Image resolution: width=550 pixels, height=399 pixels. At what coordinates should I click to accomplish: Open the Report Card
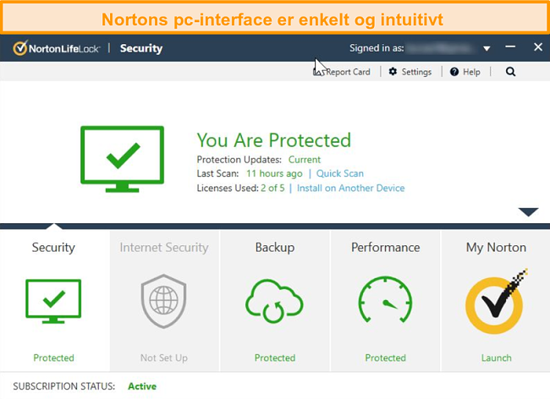pyautogui.click(x=347, y=72)
